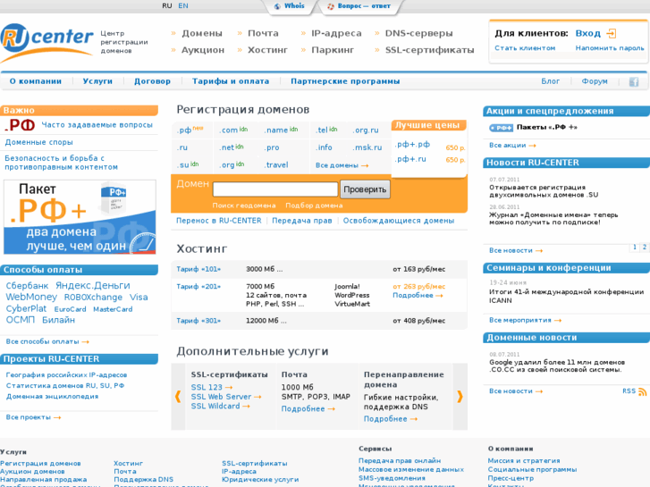Open Тарифы и оплата section
Image resolution: width=650 pixels, height=487 pixels.
(x=231, y=81)
